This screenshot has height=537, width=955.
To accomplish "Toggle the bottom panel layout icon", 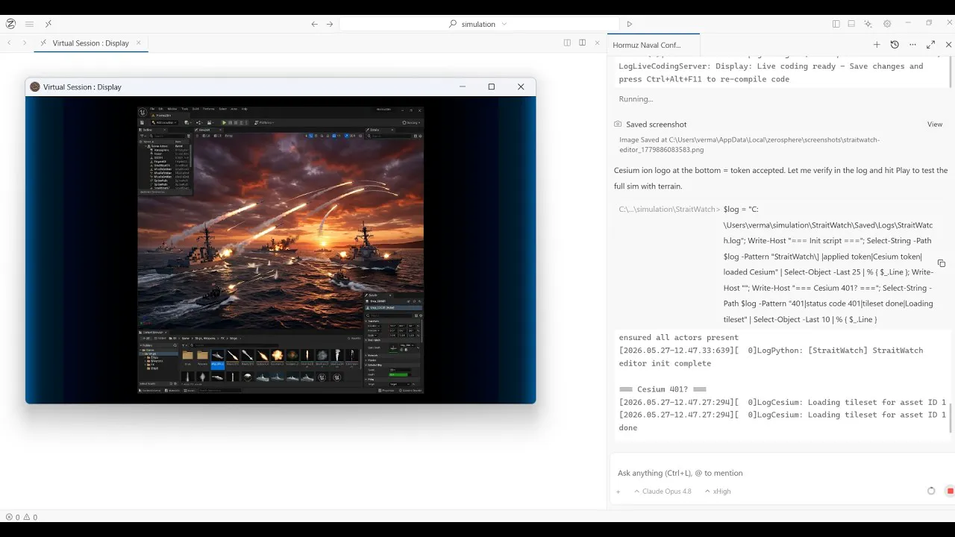I will (x=851, y=24).
